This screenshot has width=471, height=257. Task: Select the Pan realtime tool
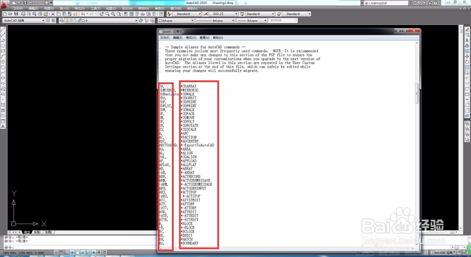point(102,14)
